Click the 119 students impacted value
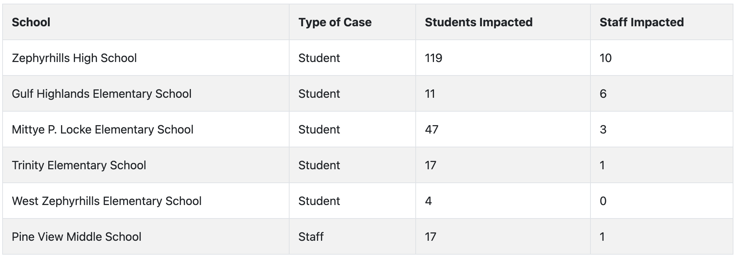740x259 pixels. click(x=434, y=58)
